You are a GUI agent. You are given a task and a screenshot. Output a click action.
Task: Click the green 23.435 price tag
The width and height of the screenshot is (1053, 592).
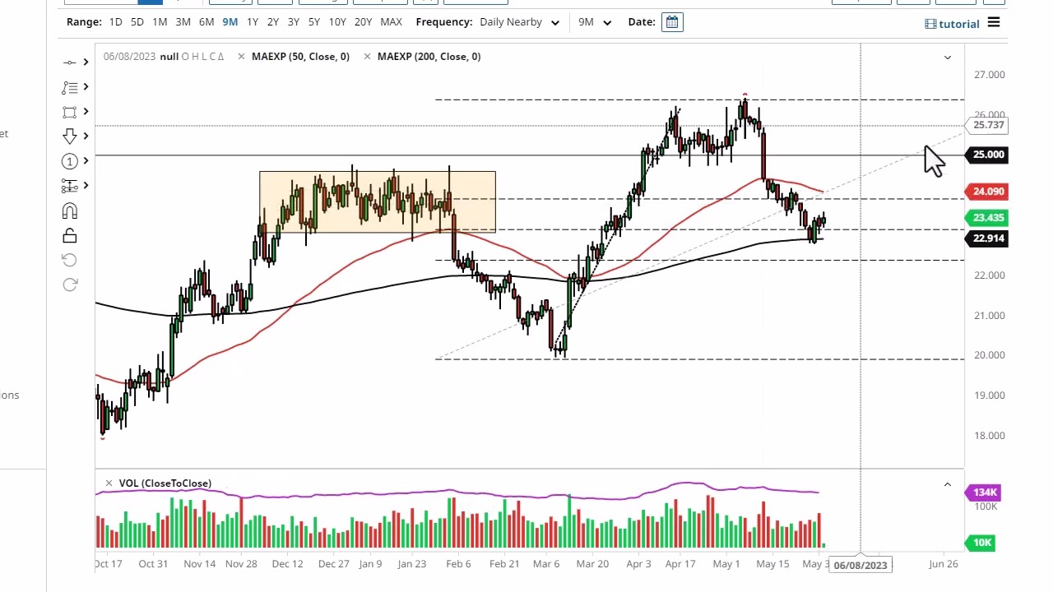[988, 218]
